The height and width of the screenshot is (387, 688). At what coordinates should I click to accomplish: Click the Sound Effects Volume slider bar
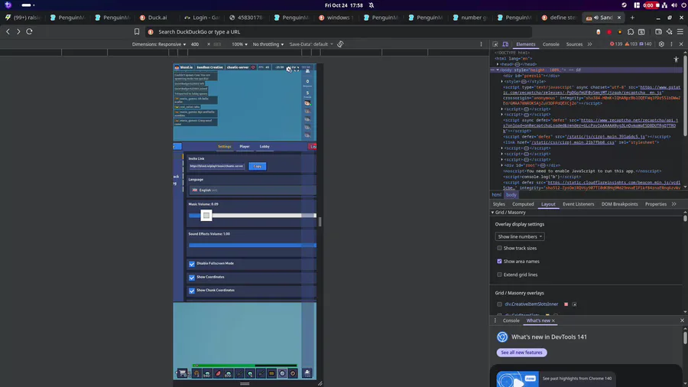click(252, 246)
